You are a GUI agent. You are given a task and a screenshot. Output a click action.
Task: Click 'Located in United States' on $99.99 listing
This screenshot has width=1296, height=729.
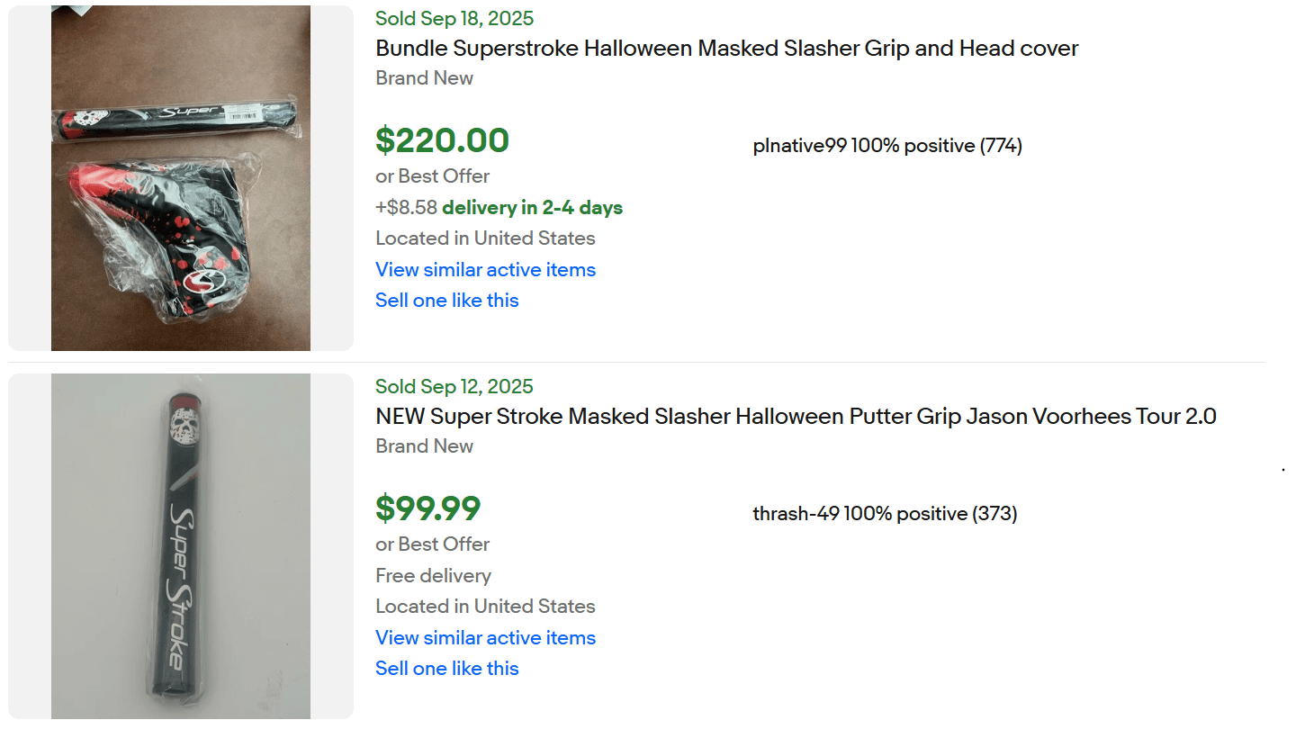point(485,607)
